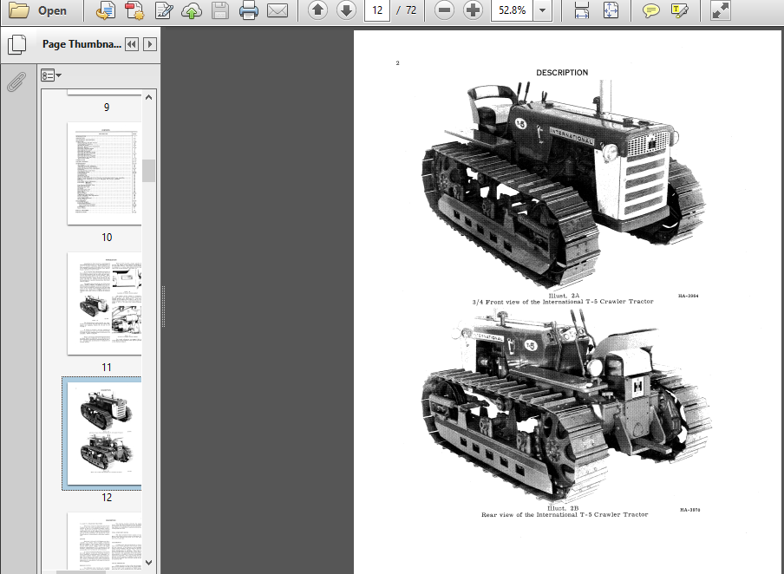Click the Fit One Full Page icon
Image resolution: width=784 pixels, height=574 pixels.
[611, 10]
